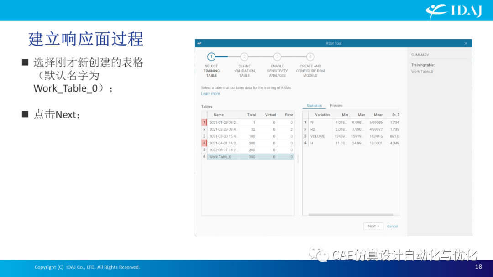The image size is (493, 277).
Task: Select the VOLUME variable row
Action: coord(351,136)
